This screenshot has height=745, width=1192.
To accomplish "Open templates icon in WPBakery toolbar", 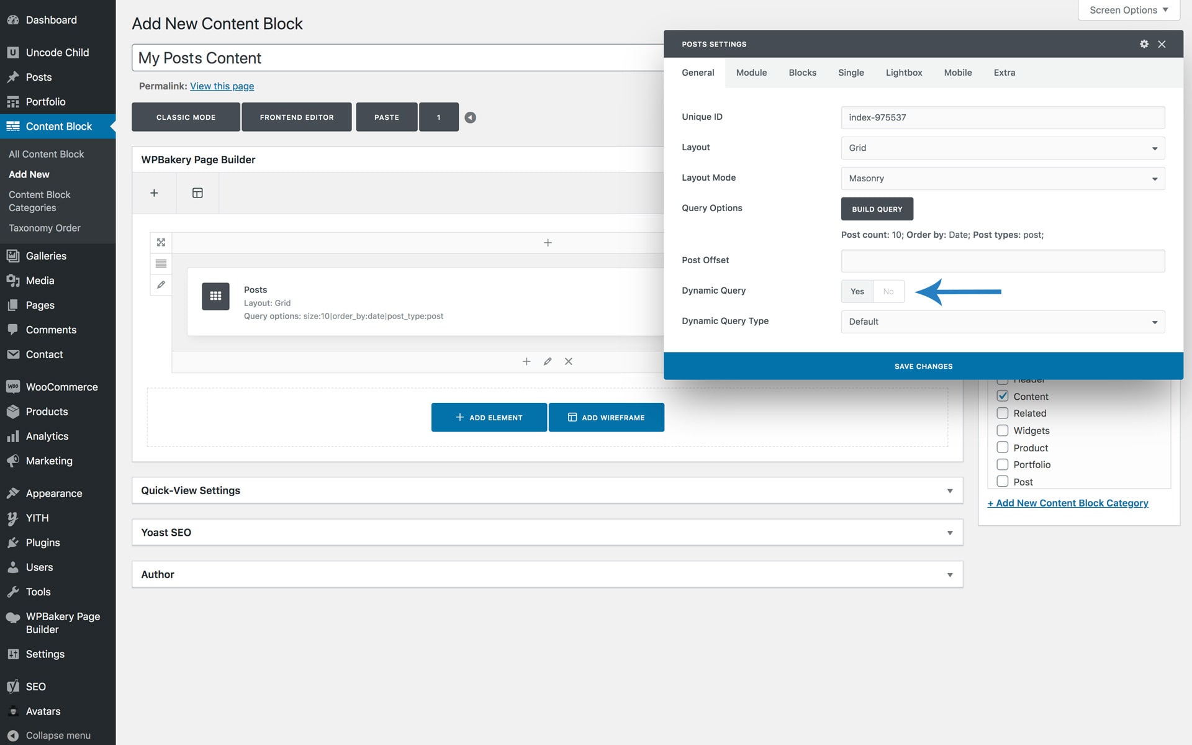I will 197,193.
